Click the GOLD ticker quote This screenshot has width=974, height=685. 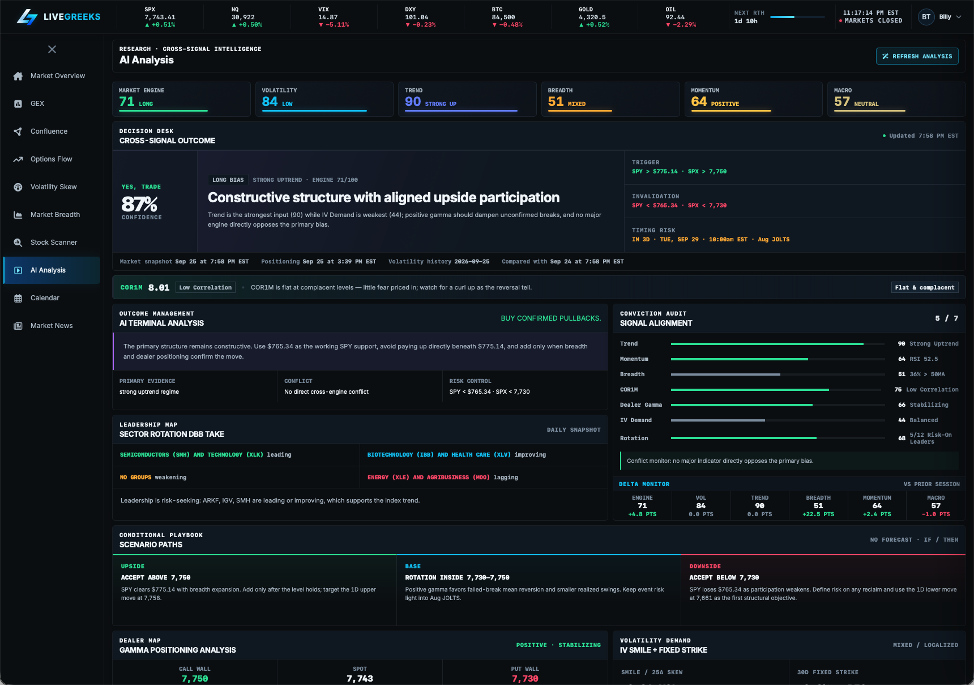coord(594,17)
